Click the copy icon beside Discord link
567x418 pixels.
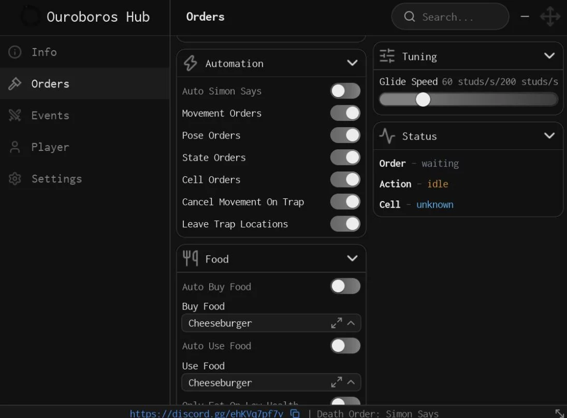pyautogui.click(x=295, y=414)
